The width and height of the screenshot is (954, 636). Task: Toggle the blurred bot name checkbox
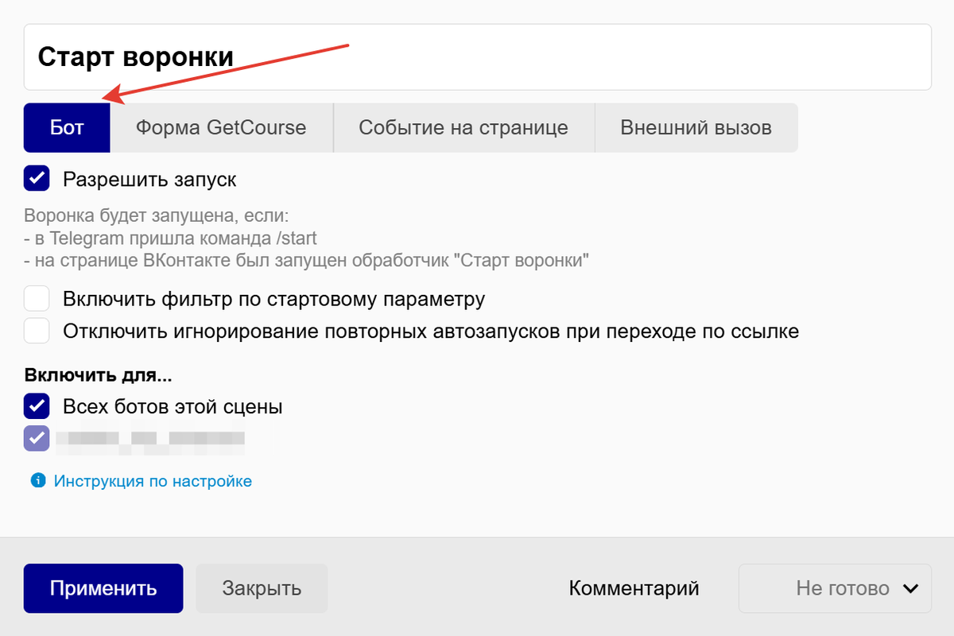37,438
